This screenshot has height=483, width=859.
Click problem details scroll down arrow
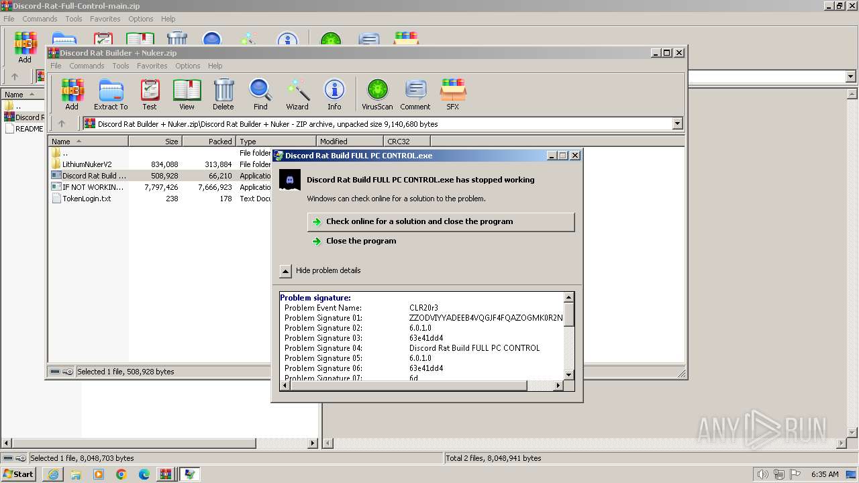[568, 375]
